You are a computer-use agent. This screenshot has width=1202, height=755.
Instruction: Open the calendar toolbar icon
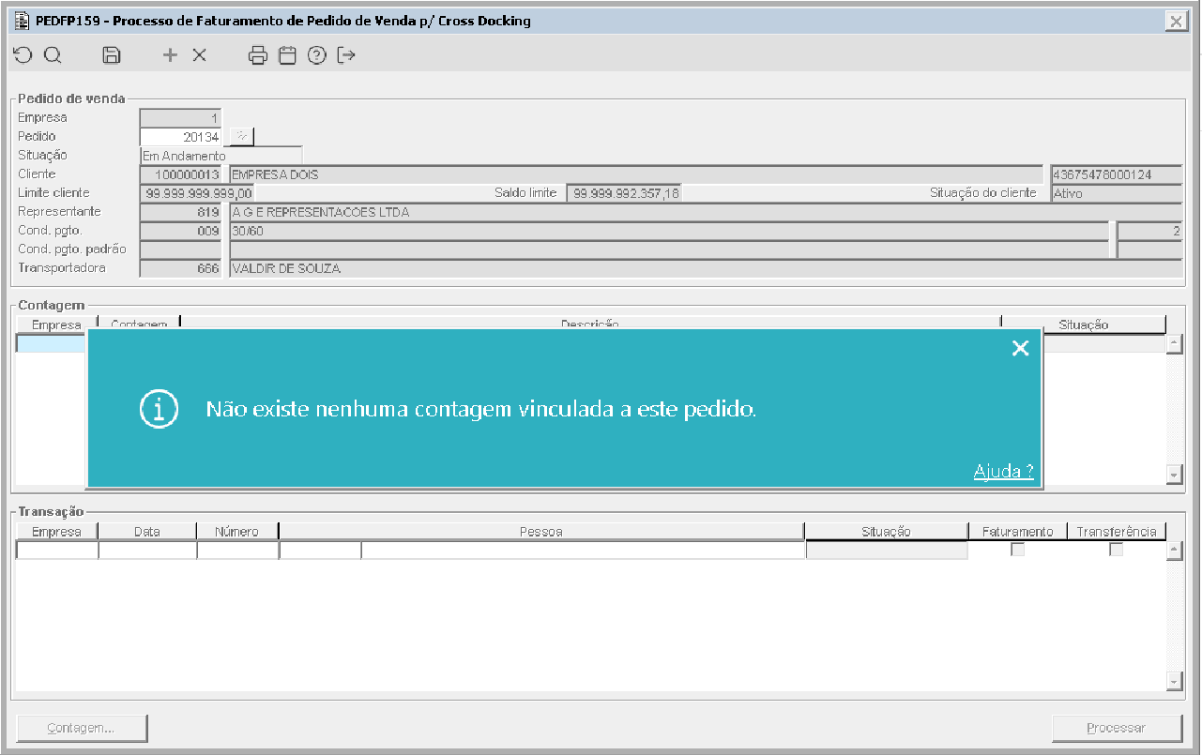click(287, 55)
